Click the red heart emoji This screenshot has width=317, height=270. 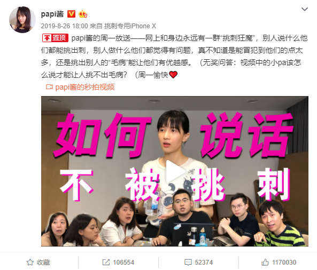pyautogui.click(x=173, y=75)
